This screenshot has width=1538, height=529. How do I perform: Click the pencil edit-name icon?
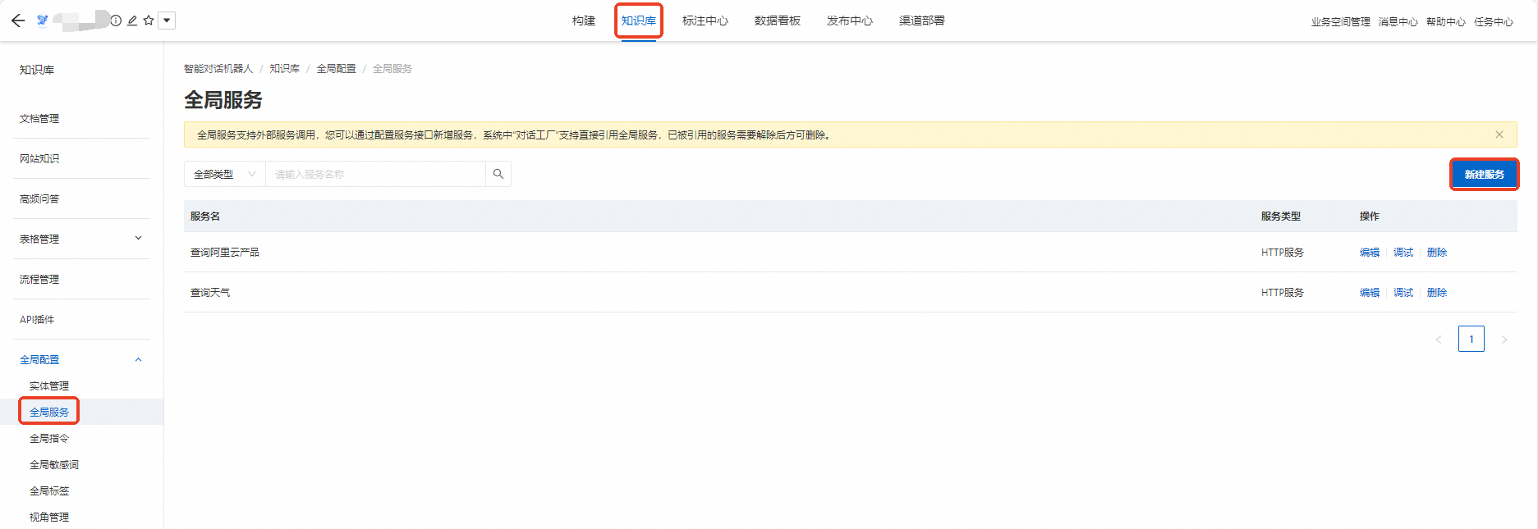coord(132,21)
